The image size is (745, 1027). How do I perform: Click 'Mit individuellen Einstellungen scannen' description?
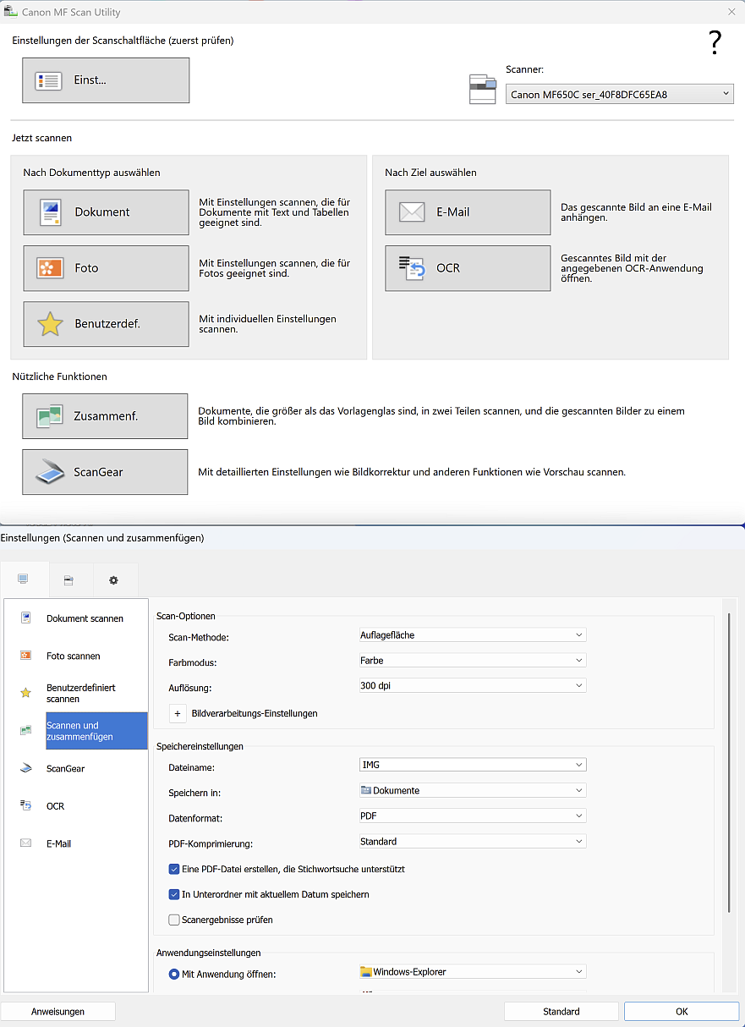click(x=267, y=323)
